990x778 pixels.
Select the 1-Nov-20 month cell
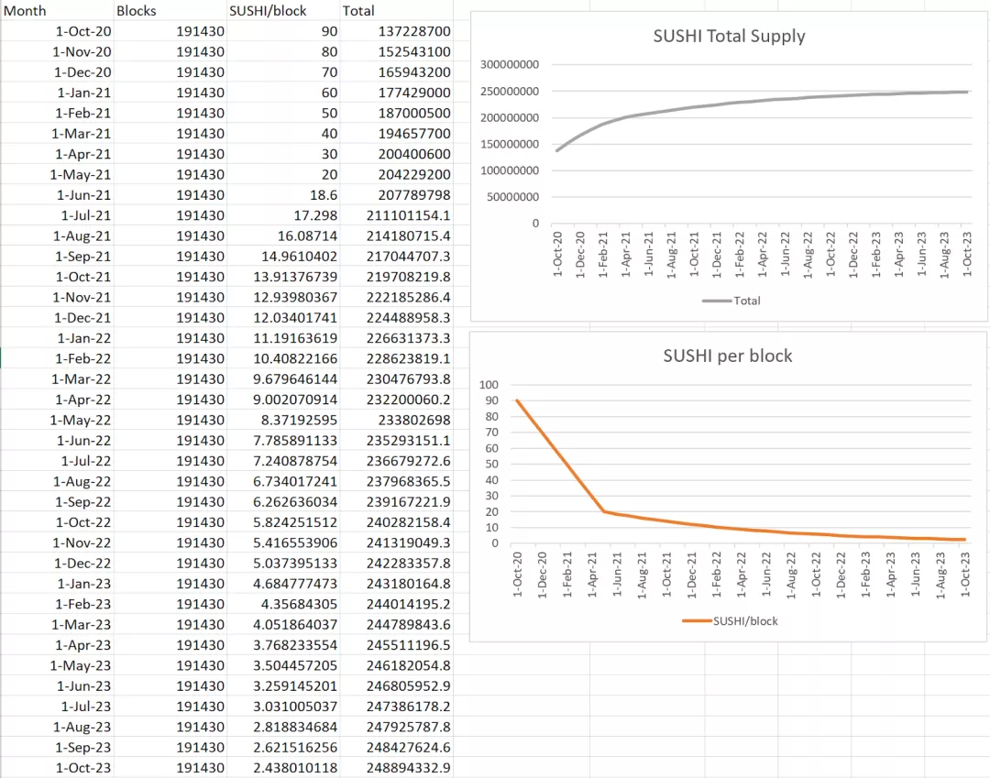pos(57,51)
